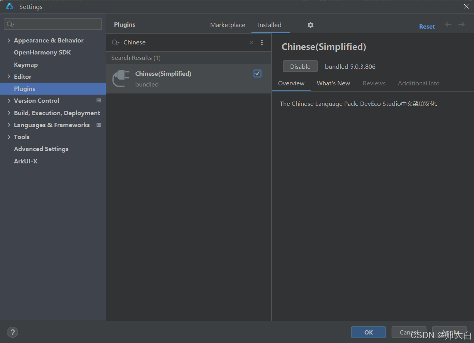The height and width of the screenshot is (343, 474).
Task: Click the Chinese(Simplified) detail title
Action: point(324,47)
